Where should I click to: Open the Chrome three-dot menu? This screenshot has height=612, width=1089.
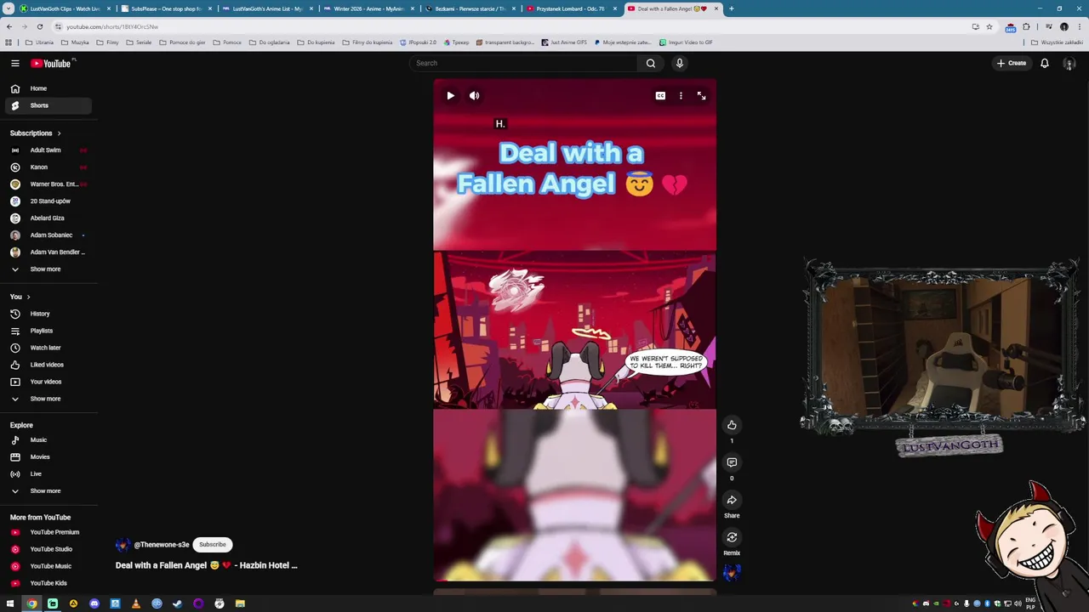[x=1079, y=26]
